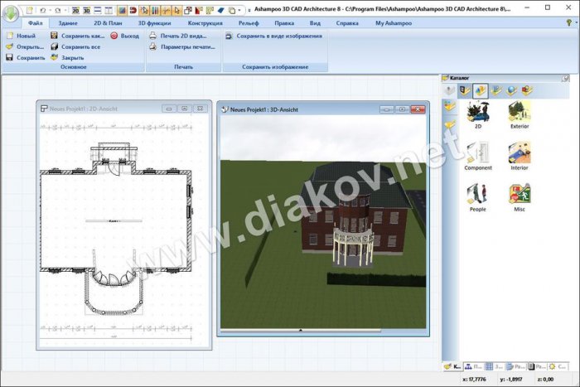Open the Component catalog folder

(x=478, y=154)
